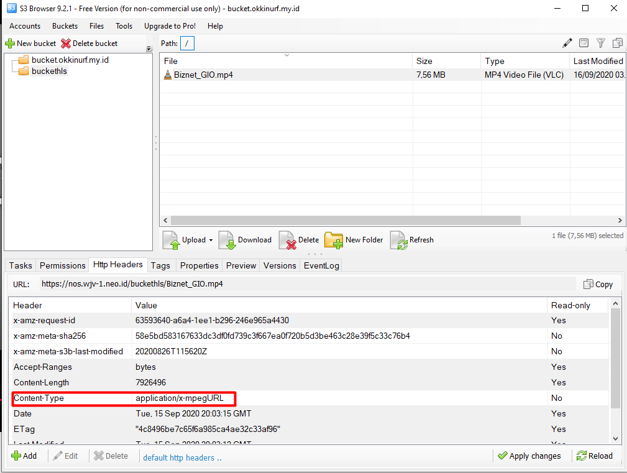Select the Date header row

tap(309, 414)
